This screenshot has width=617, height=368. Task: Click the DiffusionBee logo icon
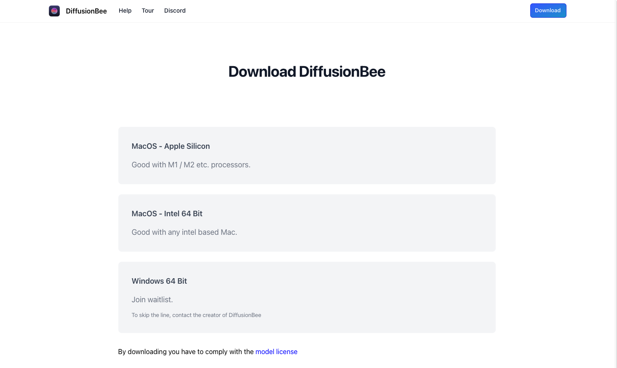[54, 11]
